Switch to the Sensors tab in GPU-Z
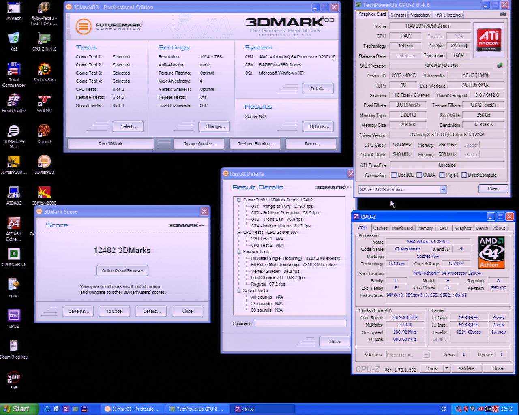 398,15
